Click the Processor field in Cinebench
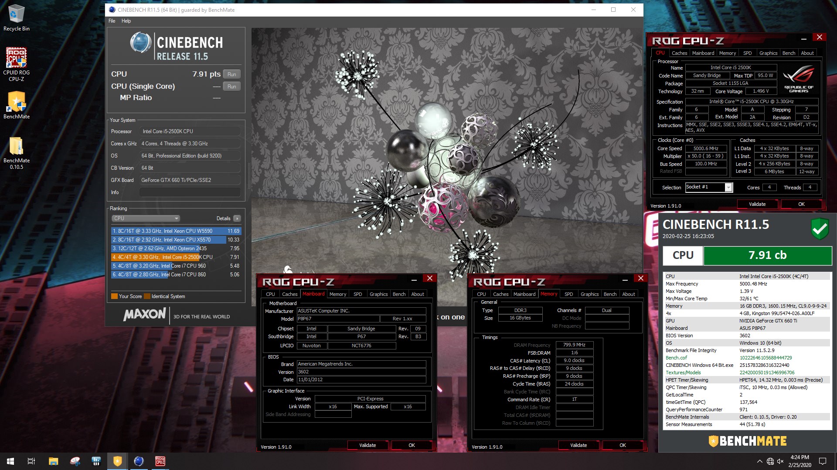Screen dimensions: 837x470 (190, 131)
